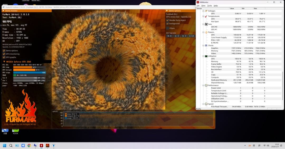Click the G: 0 color value field

[177, 36]
